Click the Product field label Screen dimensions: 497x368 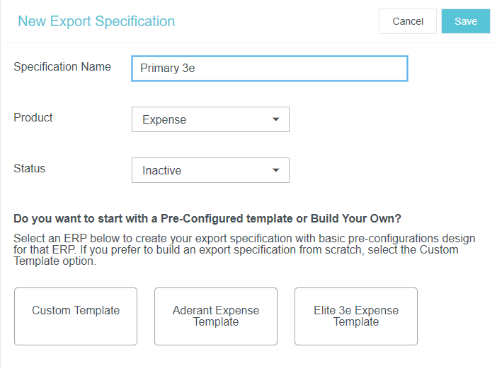[x=33, y=118]
